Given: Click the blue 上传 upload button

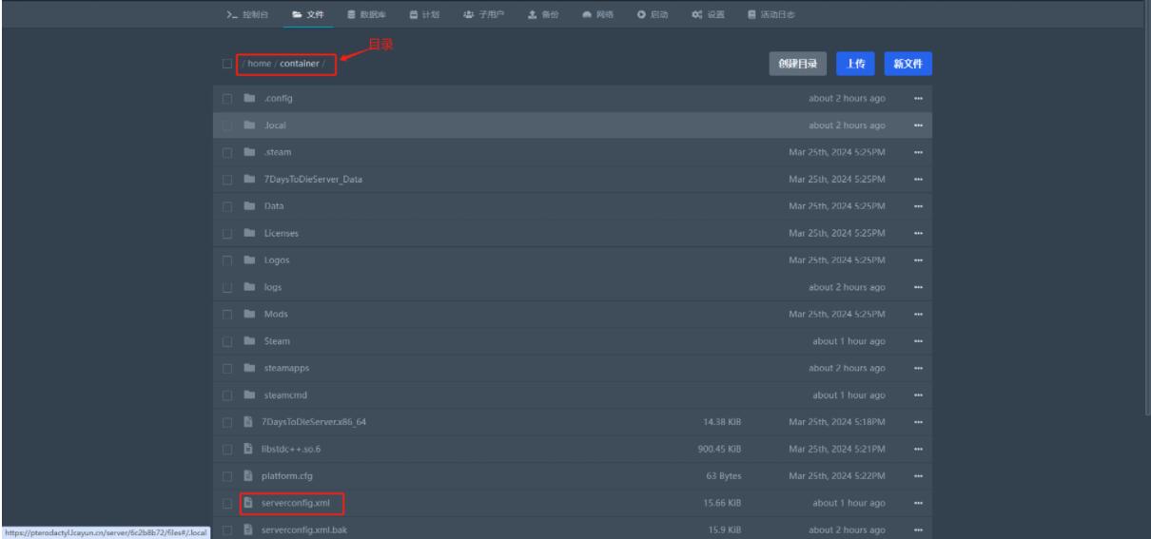Looking at the screenshot, I should tap(855, 64).
